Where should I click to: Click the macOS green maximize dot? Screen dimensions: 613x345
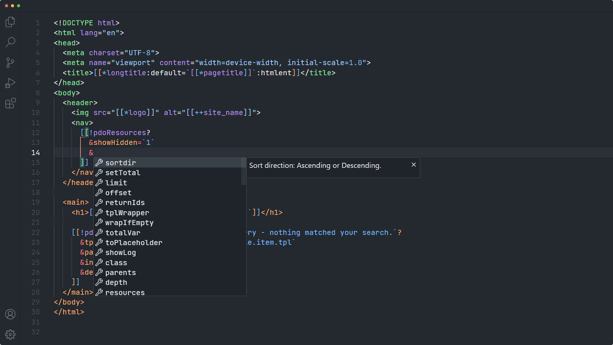[x=19, y=6]
